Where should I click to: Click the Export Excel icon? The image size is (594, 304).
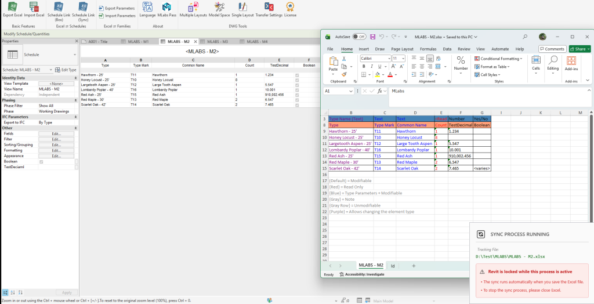tap(13, 7)
